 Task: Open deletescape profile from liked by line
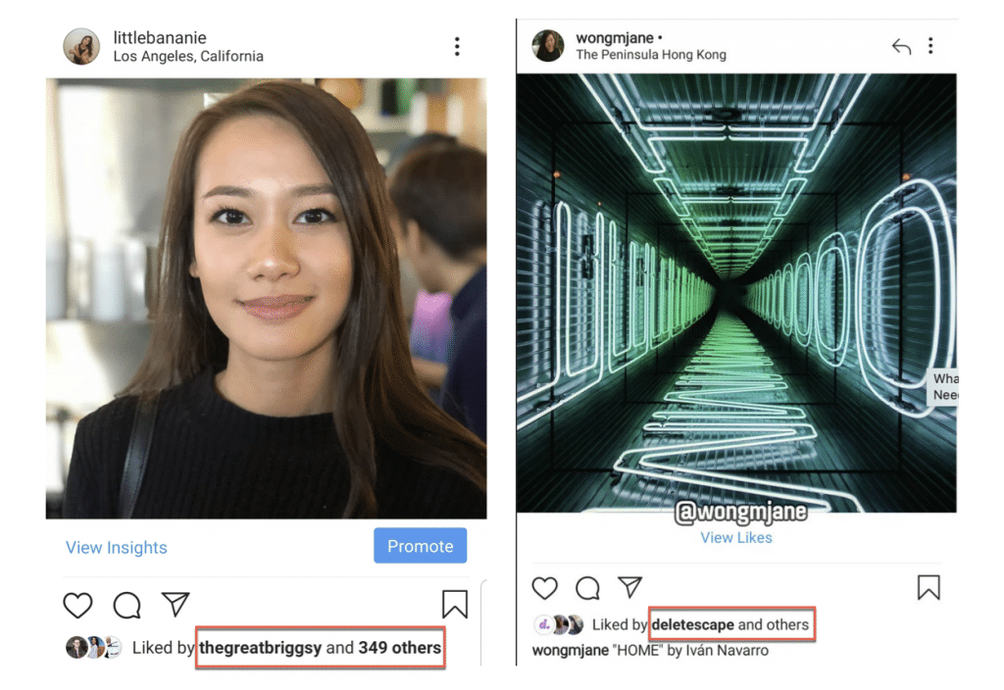tap(693, 624)
